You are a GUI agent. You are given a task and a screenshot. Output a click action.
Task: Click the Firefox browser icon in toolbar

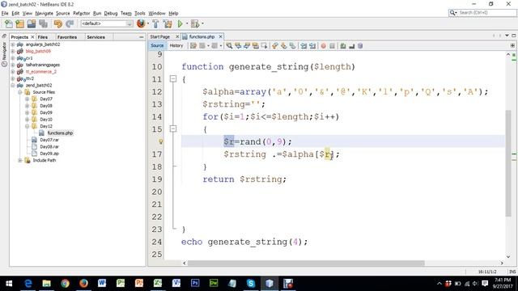[141, 23]
